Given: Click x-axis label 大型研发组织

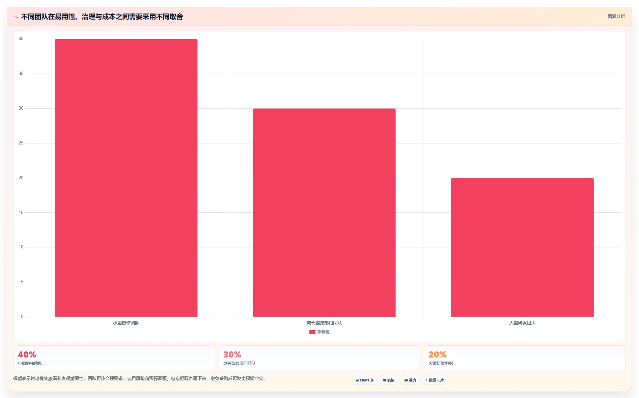Looking at the screenshot, I should click(x=522, y=323).
